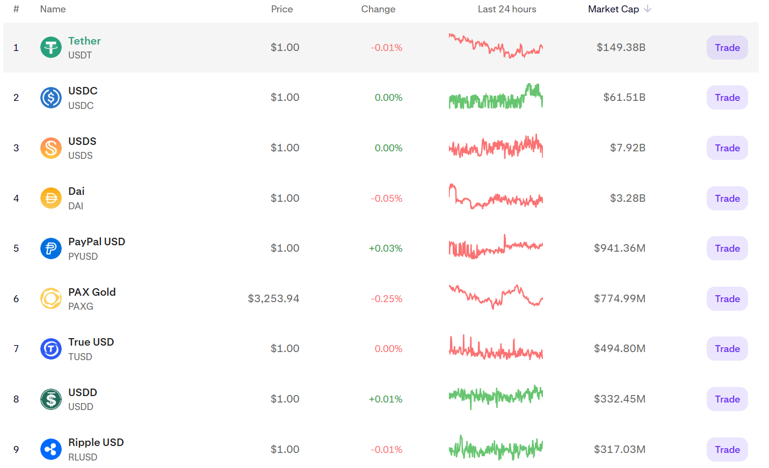Click the Market Cap sort arrow icon
This screenshot has width=769, height=468.
648,9
